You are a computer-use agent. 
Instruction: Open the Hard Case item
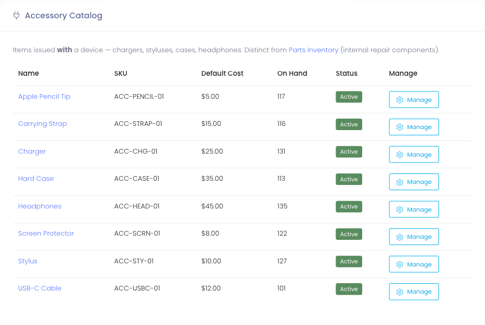click(36, 178)
